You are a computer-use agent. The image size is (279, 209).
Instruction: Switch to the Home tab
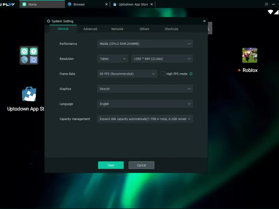point(42,4)
